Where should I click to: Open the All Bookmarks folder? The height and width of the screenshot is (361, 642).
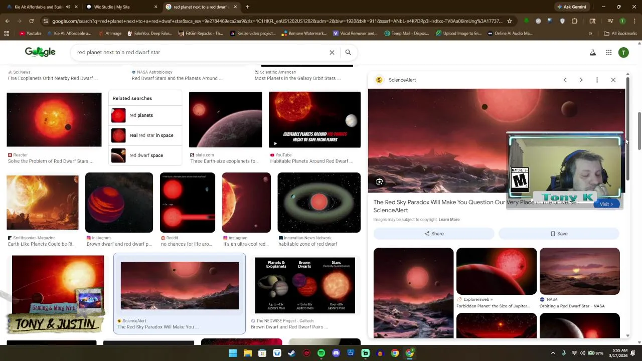pos(620,34)
